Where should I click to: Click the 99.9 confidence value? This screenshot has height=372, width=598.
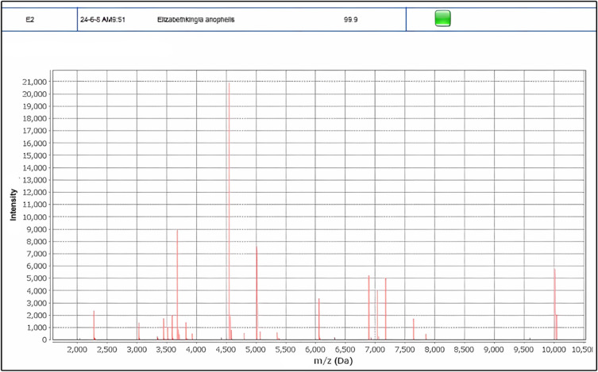350,19
